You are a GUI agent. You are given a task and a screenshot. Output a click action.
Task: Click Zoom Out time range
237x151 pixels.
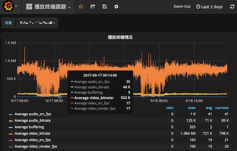click(x=182, y=6)
